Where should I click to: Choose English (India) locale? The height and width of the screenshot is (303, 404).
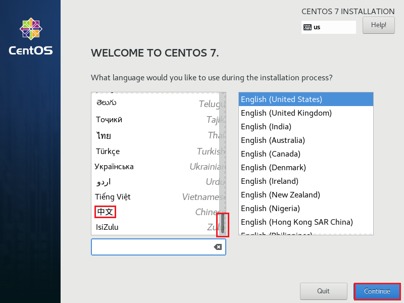tap(306, 127)
